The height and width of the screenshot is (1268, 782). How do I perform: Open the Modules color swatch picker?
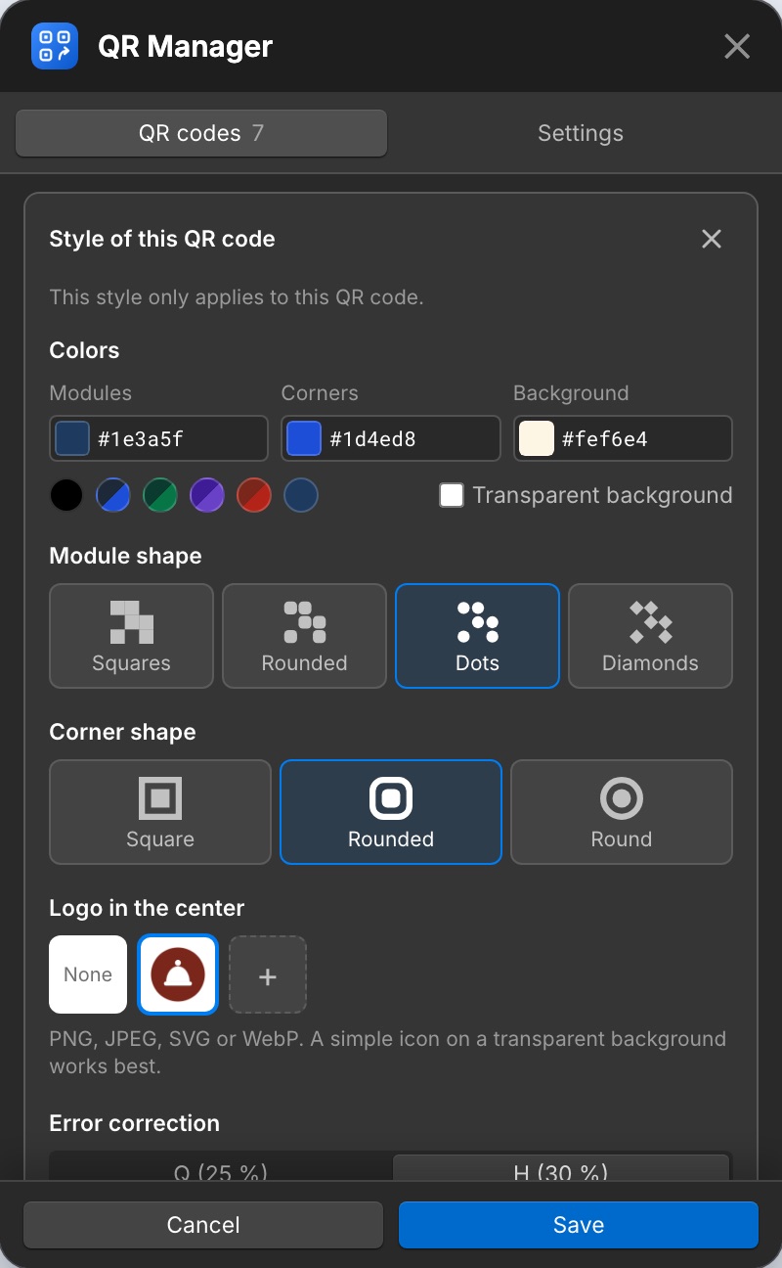coord(72,438)
